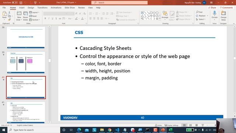The width and height of the screenshot is (236, 133).
Task: Center the paragraph text
Action: pos(94,18)
